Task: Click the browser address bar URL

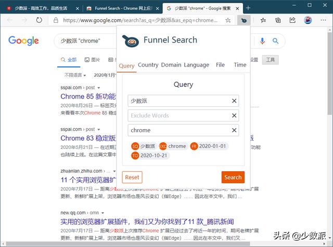Action: [140, 20]
